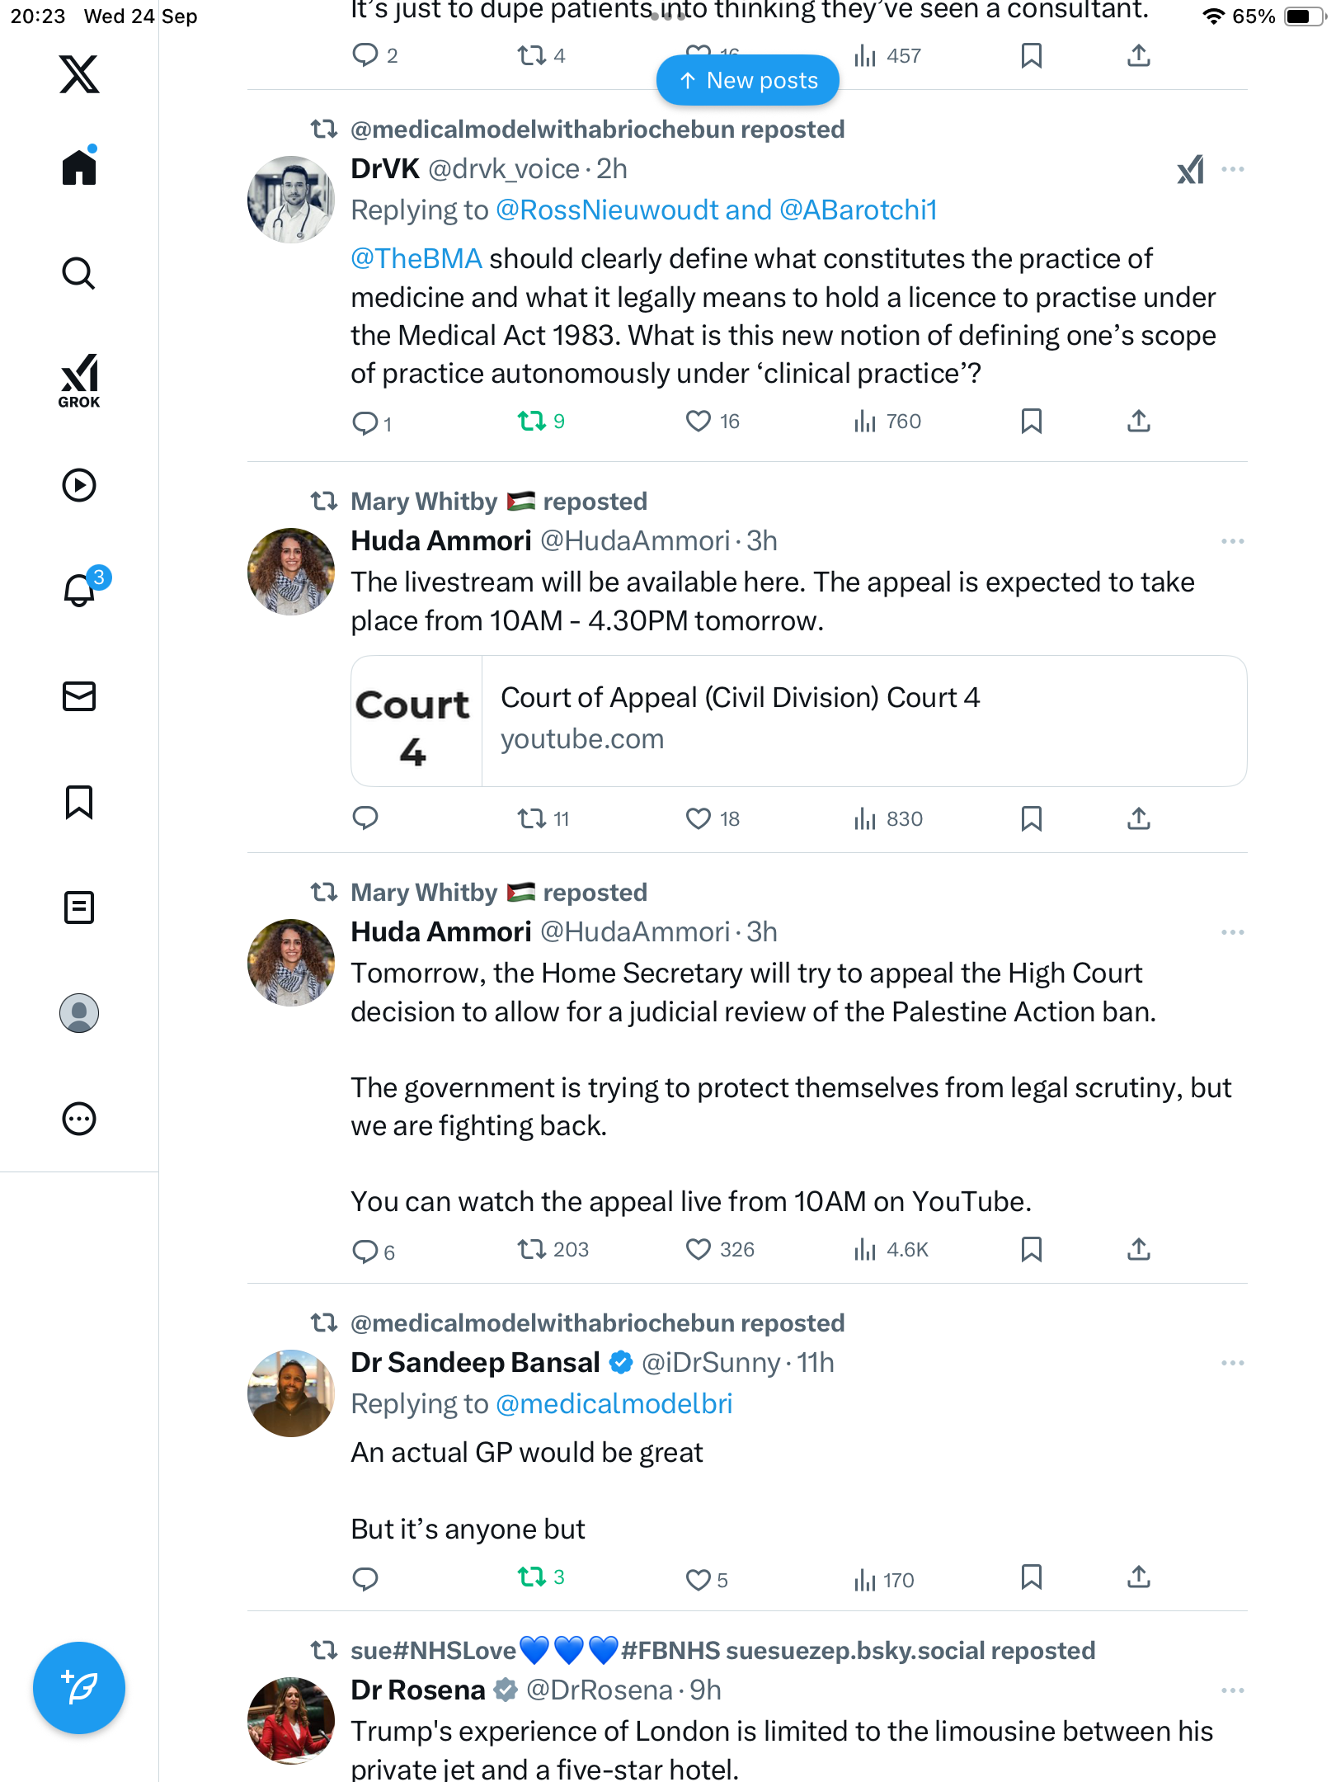Open the Search page in sidebar

tap(79, 274)
